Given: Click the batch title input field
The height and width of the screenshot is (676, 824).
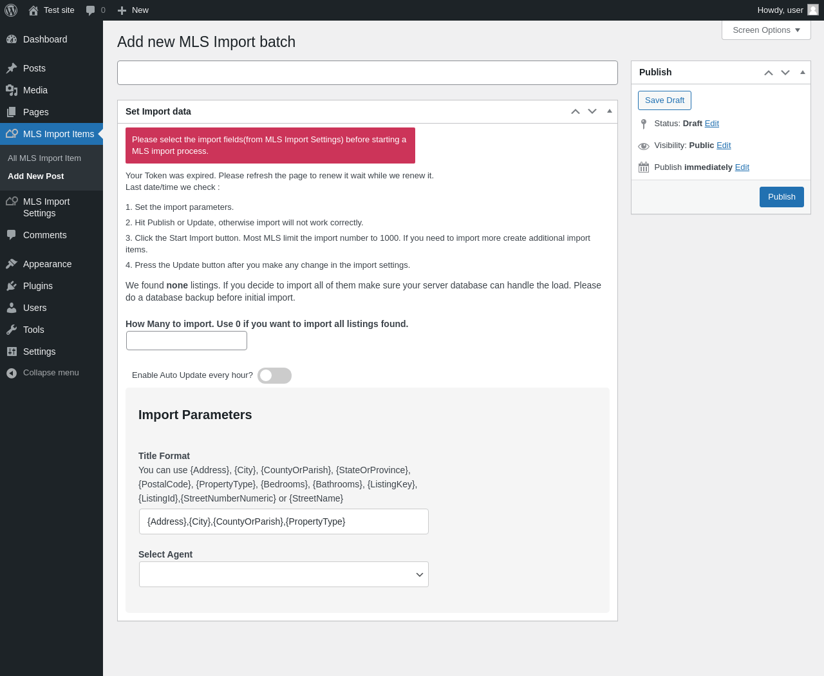Looking at the screenshot, I should click(368, 73).
